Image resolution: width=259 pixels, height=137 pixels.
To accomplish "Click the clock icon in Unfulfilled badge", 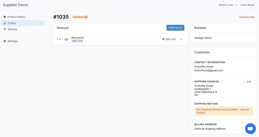I will pos(86,17).
